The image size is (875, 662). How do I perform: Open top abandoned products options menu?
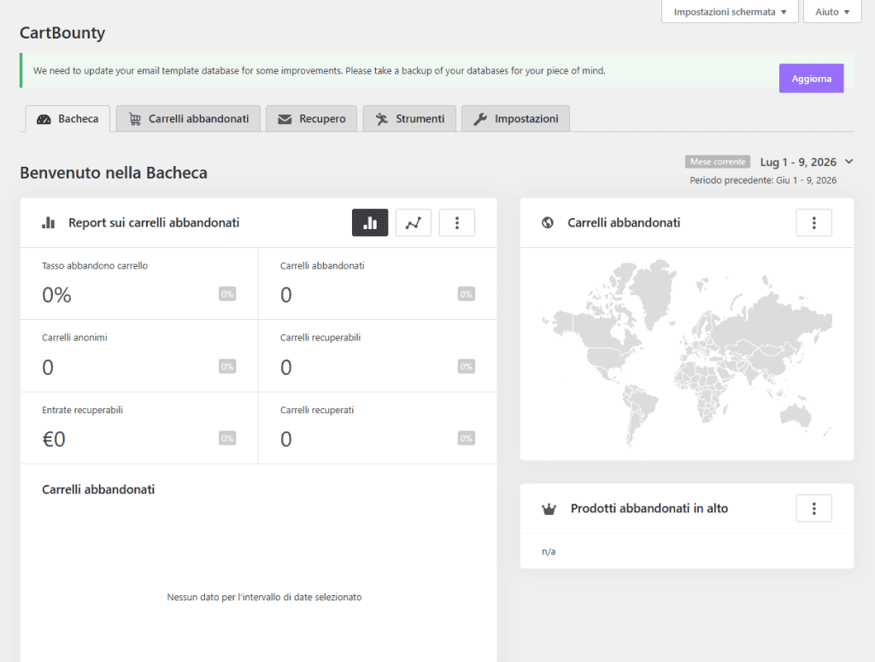pos(813,508)
